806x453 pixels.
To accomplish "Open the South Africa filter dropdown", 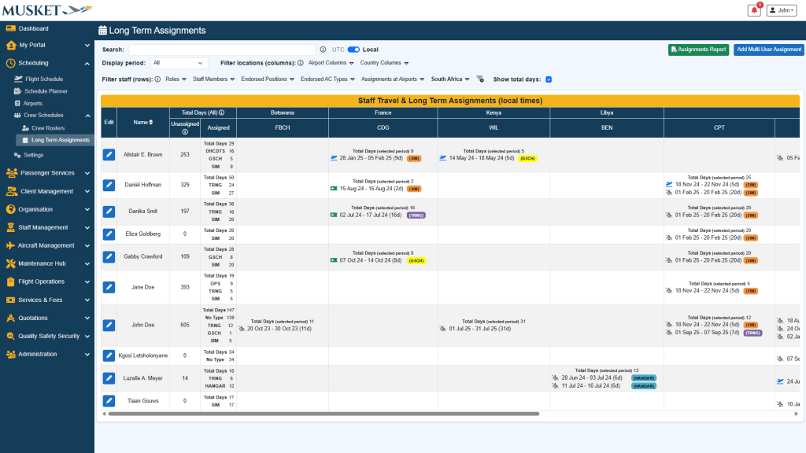I will point(449,79).
